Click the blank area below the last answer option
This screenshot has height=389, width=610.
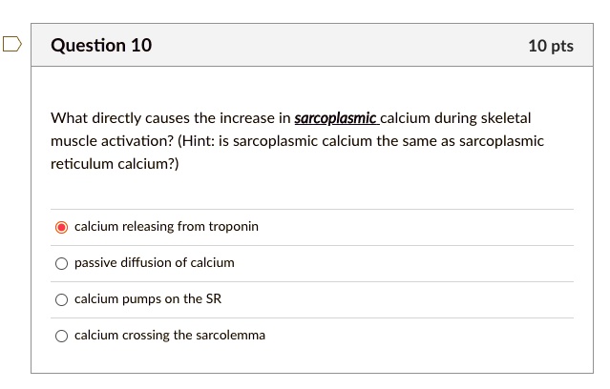[x=315, y=362]
